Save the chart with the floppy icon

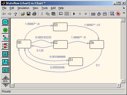click(29, 14)
